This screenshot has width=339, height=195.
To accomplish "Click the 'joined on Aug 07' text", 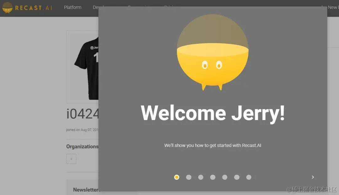I will tap(82, 130).
